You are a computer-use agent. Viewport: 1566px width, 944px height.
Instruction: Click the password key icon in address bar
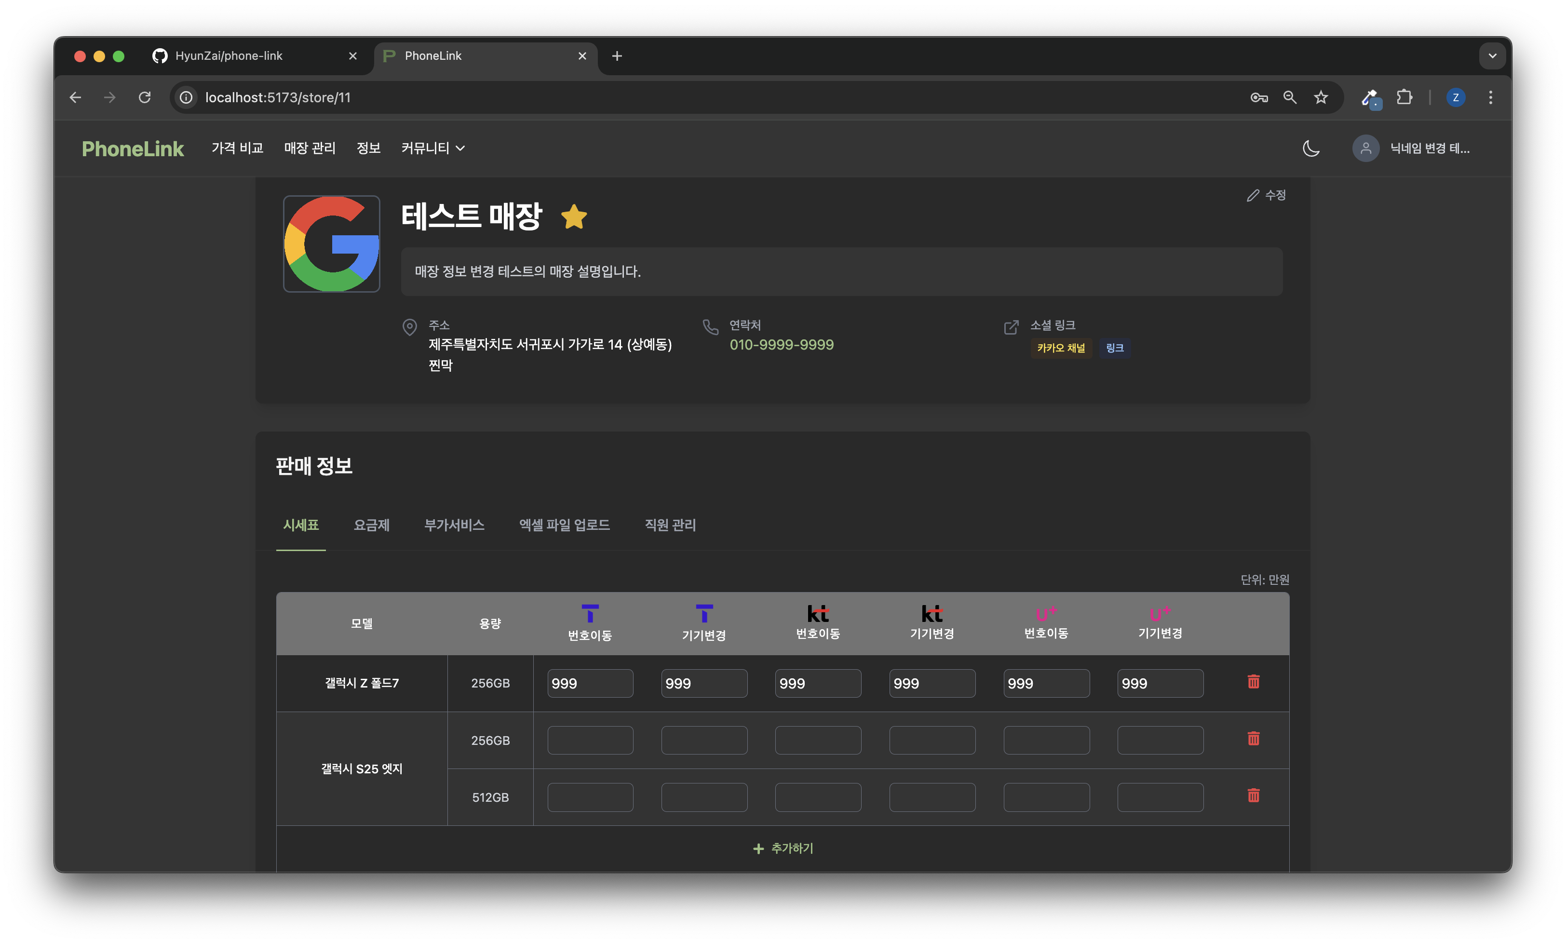[x=1258, y=97]
